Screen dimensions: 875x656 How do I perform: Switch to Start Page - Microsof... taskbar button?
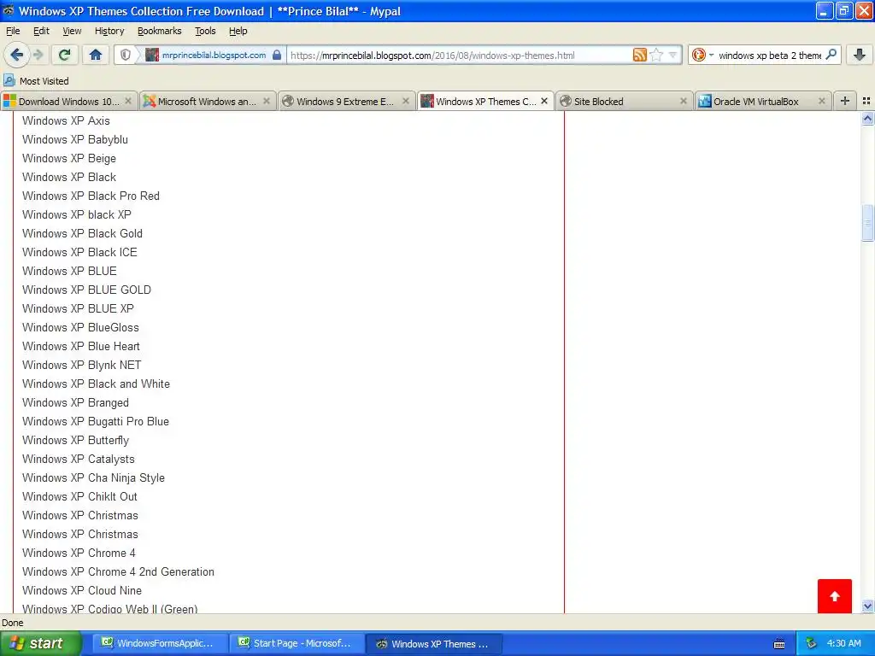[296, 643]
